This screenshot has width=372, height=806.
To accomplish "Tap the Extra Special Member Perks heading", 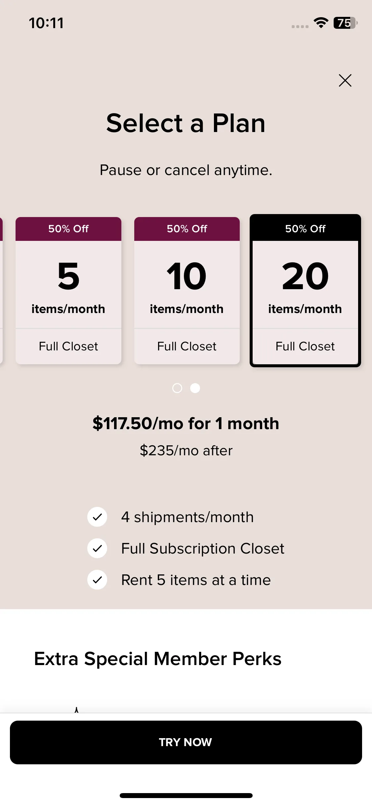I will (158, 658).
